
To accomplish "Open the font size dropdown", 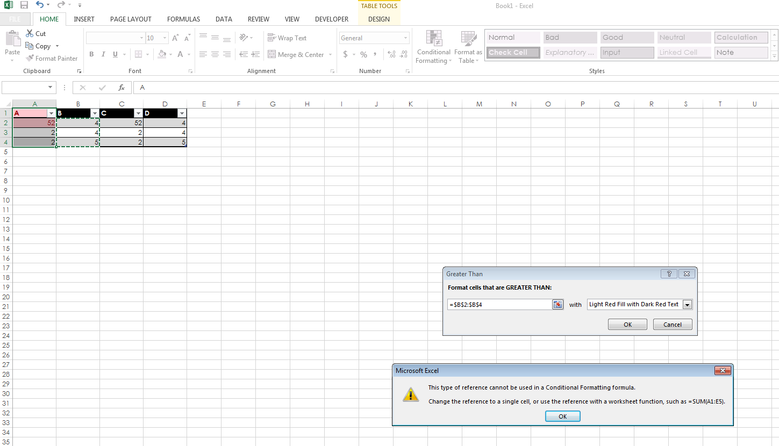I will tap(165, 38).
